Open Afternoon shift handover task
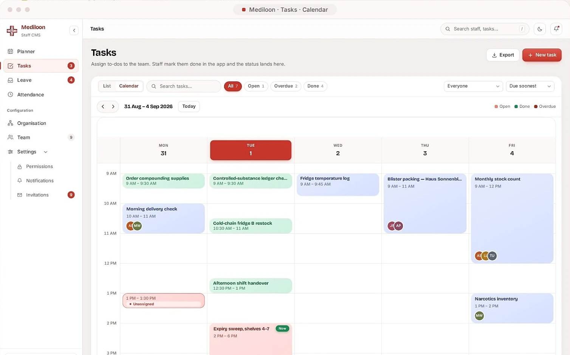Image resolution: width=570 pixels, height=355 pixels. point(251,285)
